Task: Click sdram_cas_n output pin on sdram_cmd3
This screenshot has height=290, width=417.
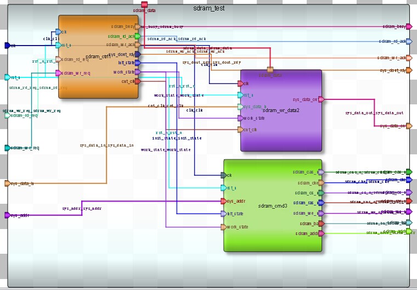Action: point(322,172)
